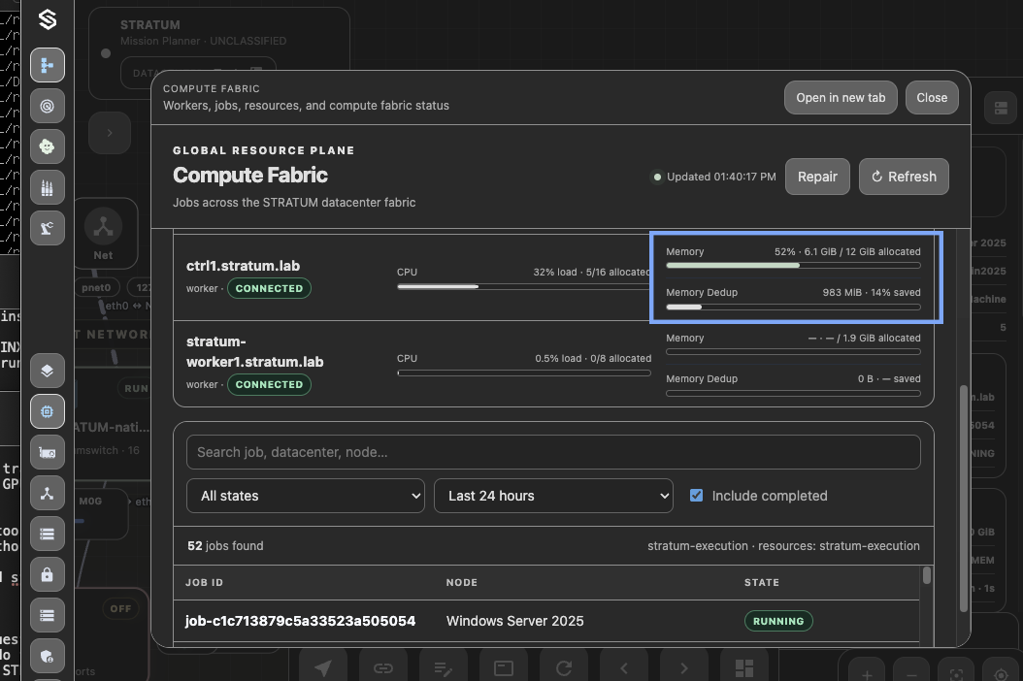Click the chain link icon in bottom toolbar
The height and width of the screenshot is (681, 1023).
point(383,667)
